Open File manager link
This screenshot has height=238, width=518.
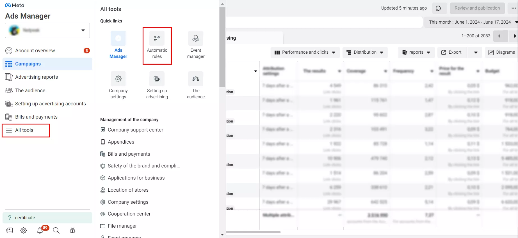click(x=122, y=226)
